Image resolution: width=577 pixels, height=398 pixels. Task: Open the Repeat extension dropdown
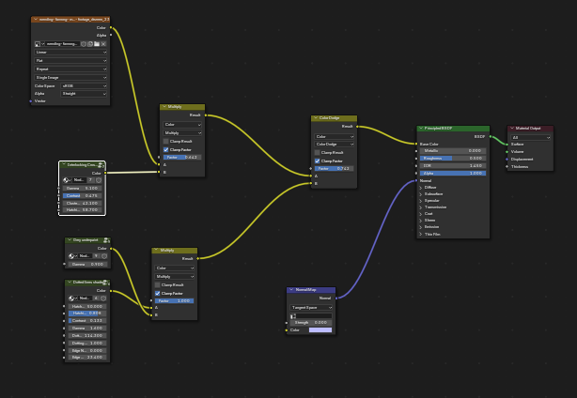(70, 69)
